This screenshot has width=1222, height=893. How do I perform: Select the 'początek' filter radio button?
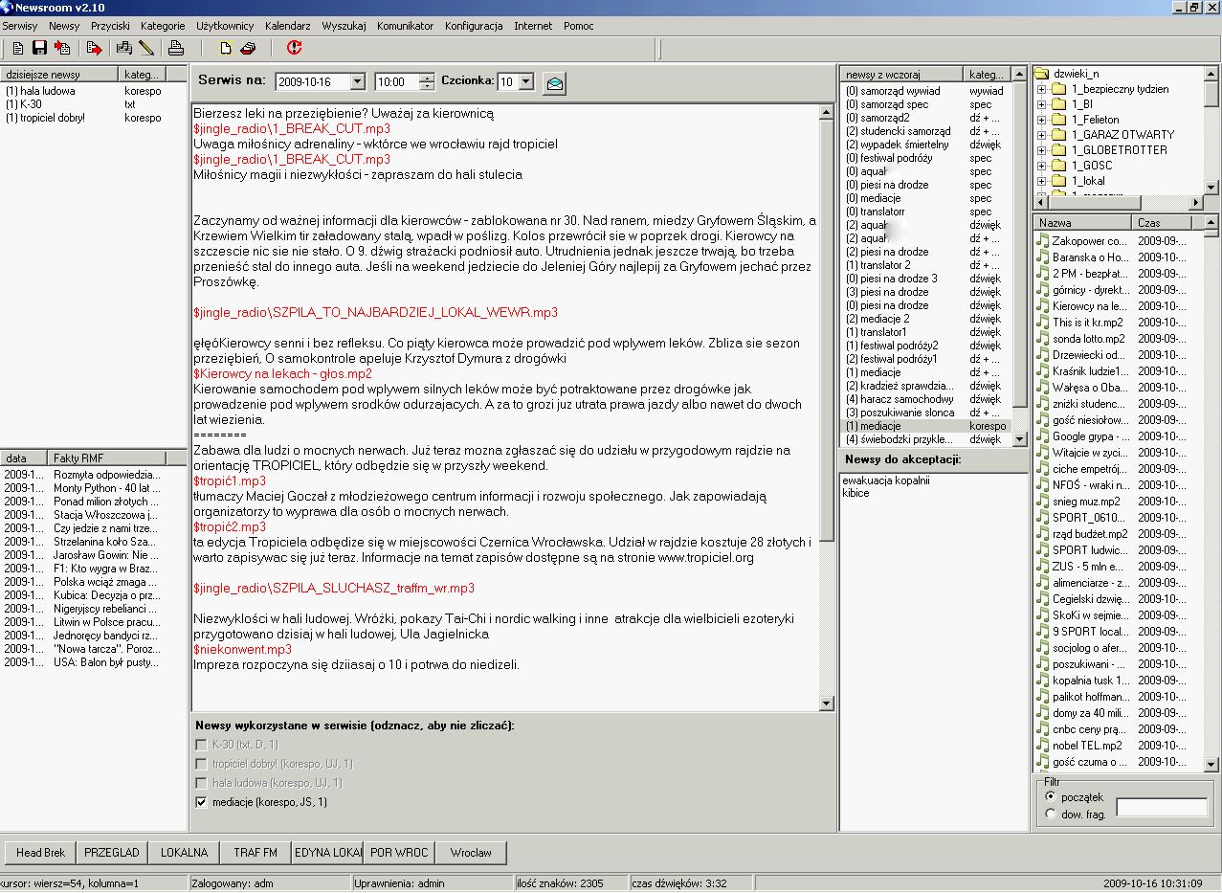pos(1051,796)
